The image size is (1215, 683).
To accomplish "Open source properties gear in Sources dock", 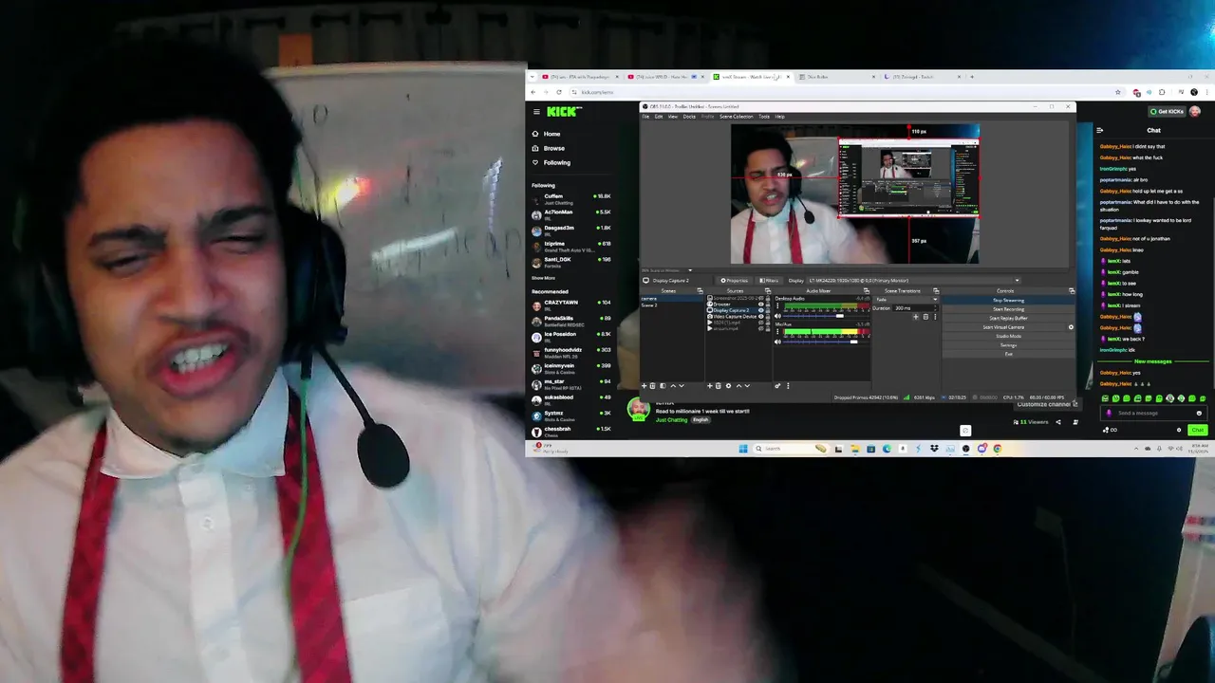I will point(728,386).
